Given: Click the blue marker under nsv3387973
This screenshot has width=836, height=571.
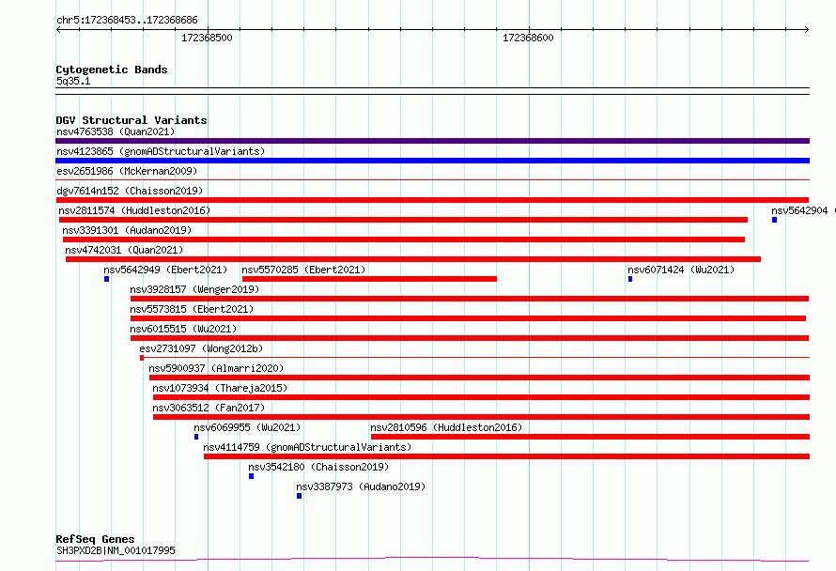Looking at the screenshot, I should [299, 496].
